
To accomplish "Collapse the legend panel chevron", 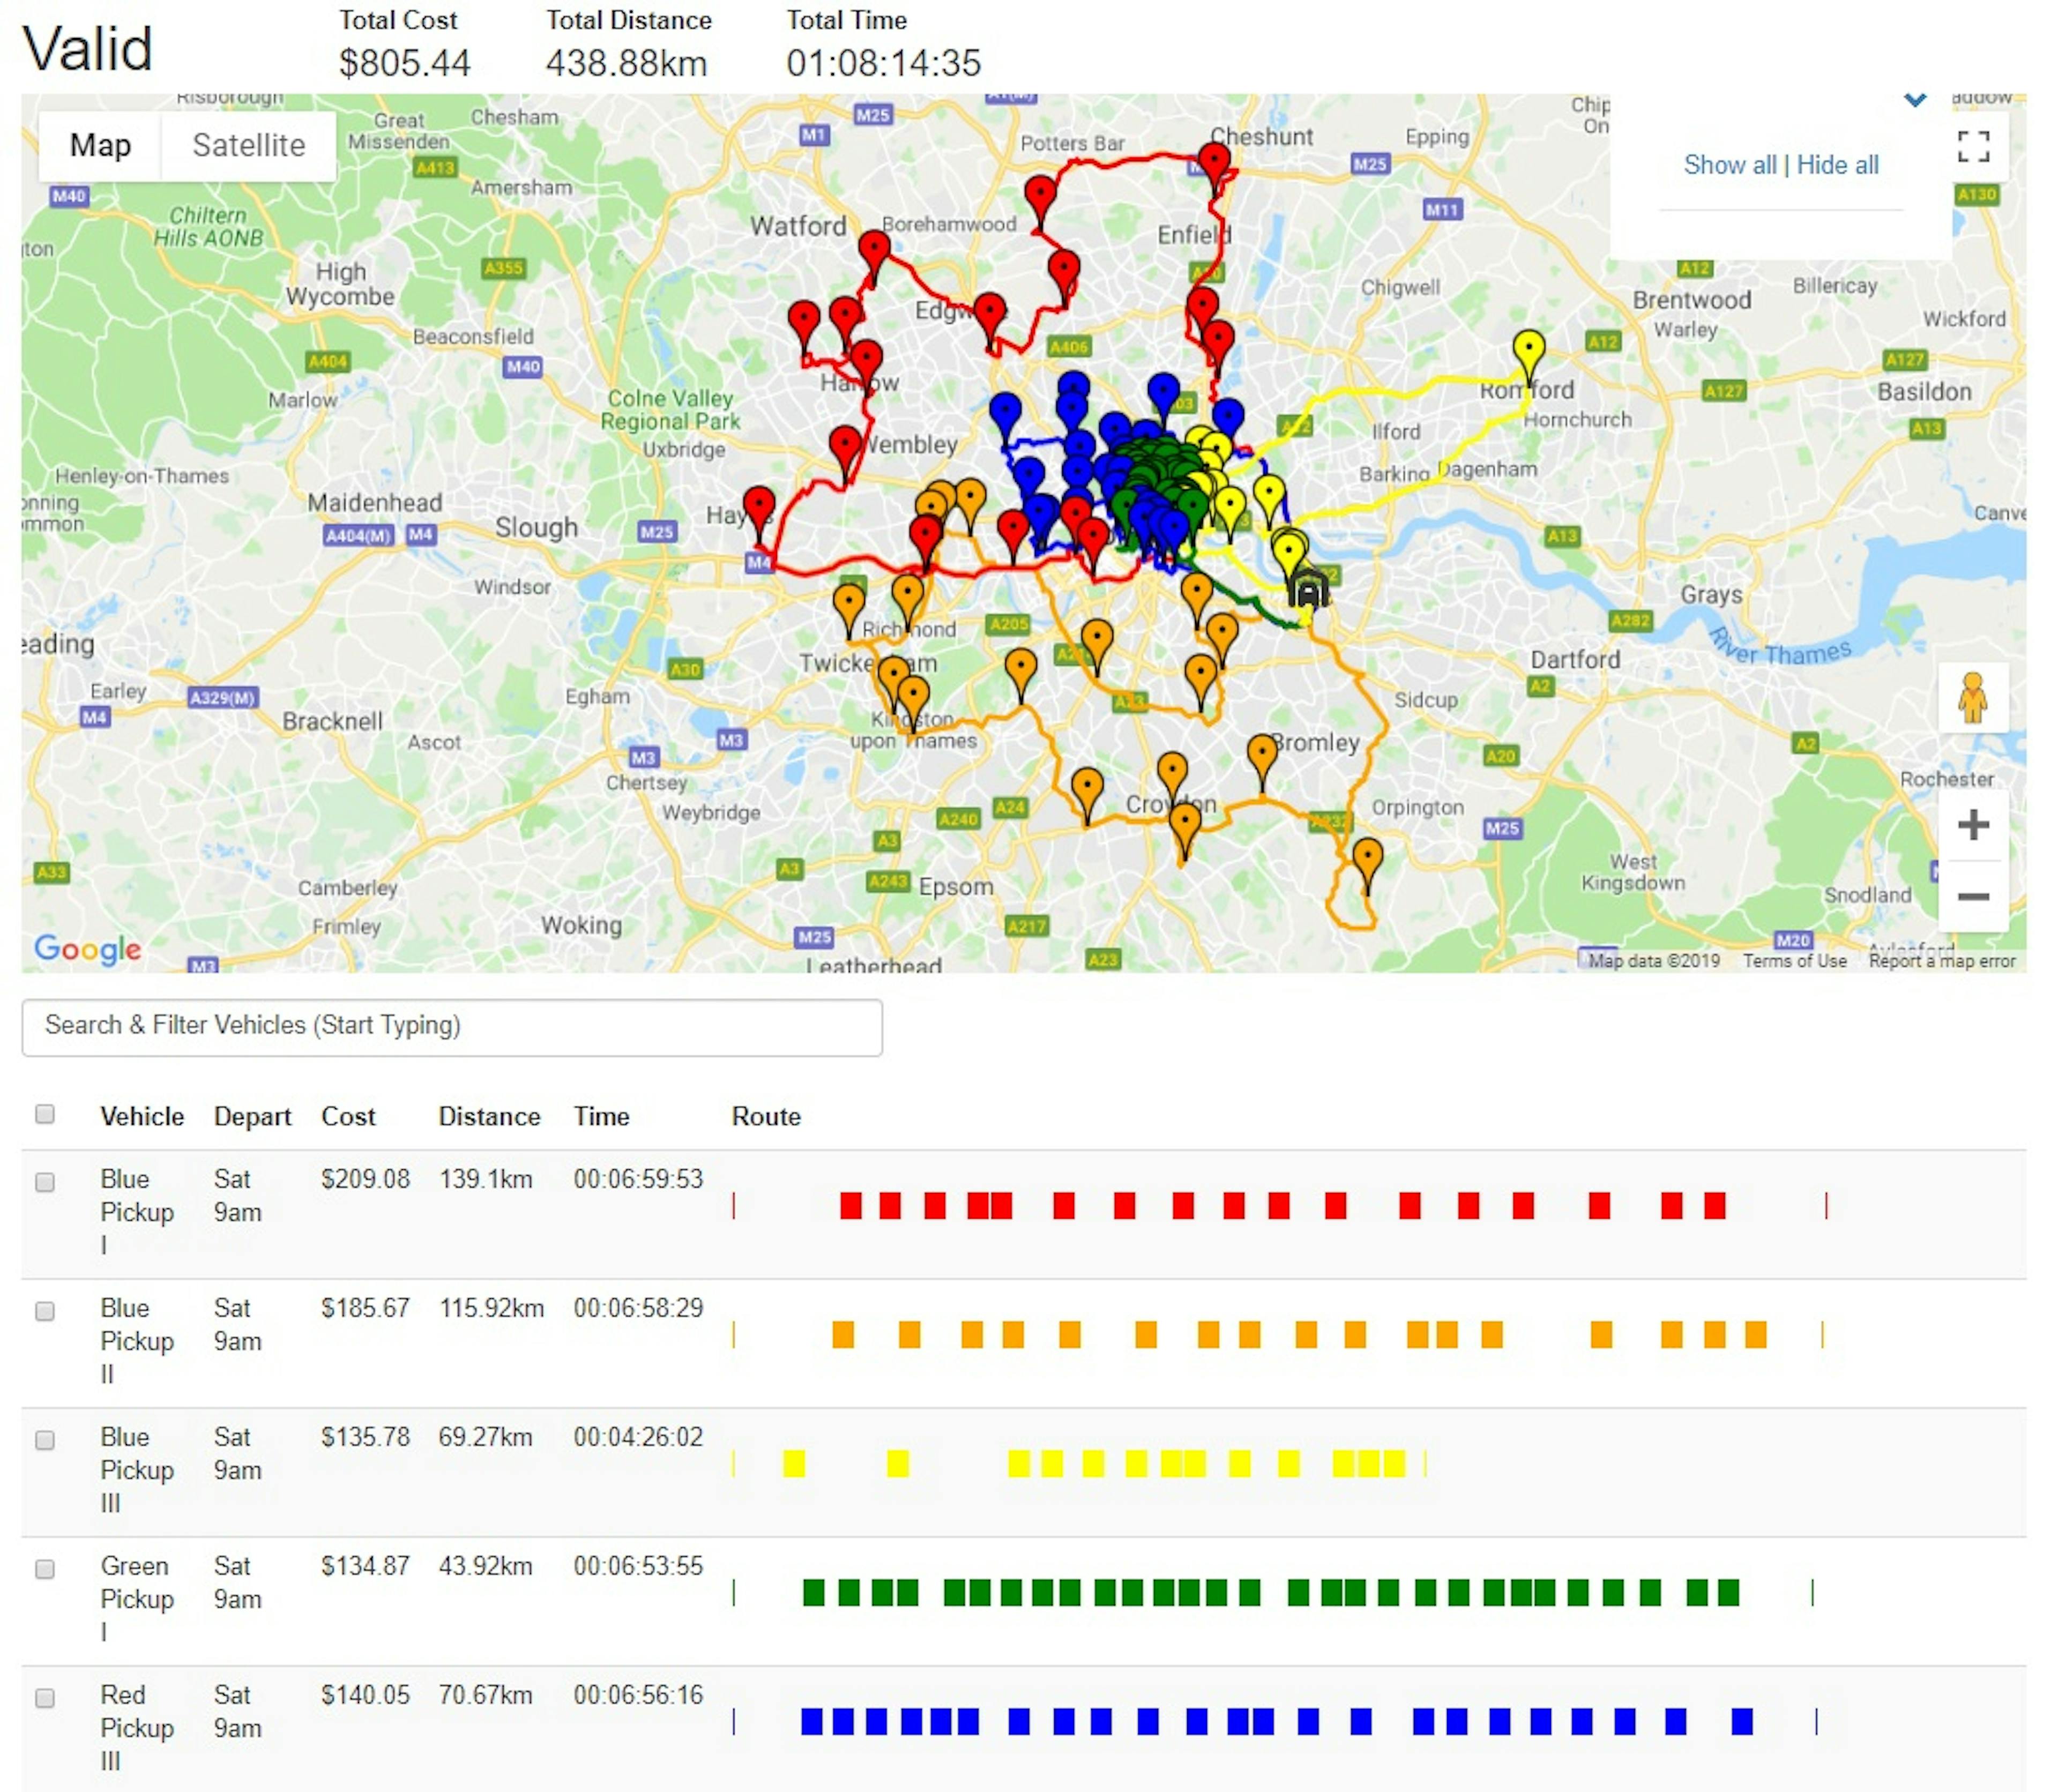I will click(1914, 99).
